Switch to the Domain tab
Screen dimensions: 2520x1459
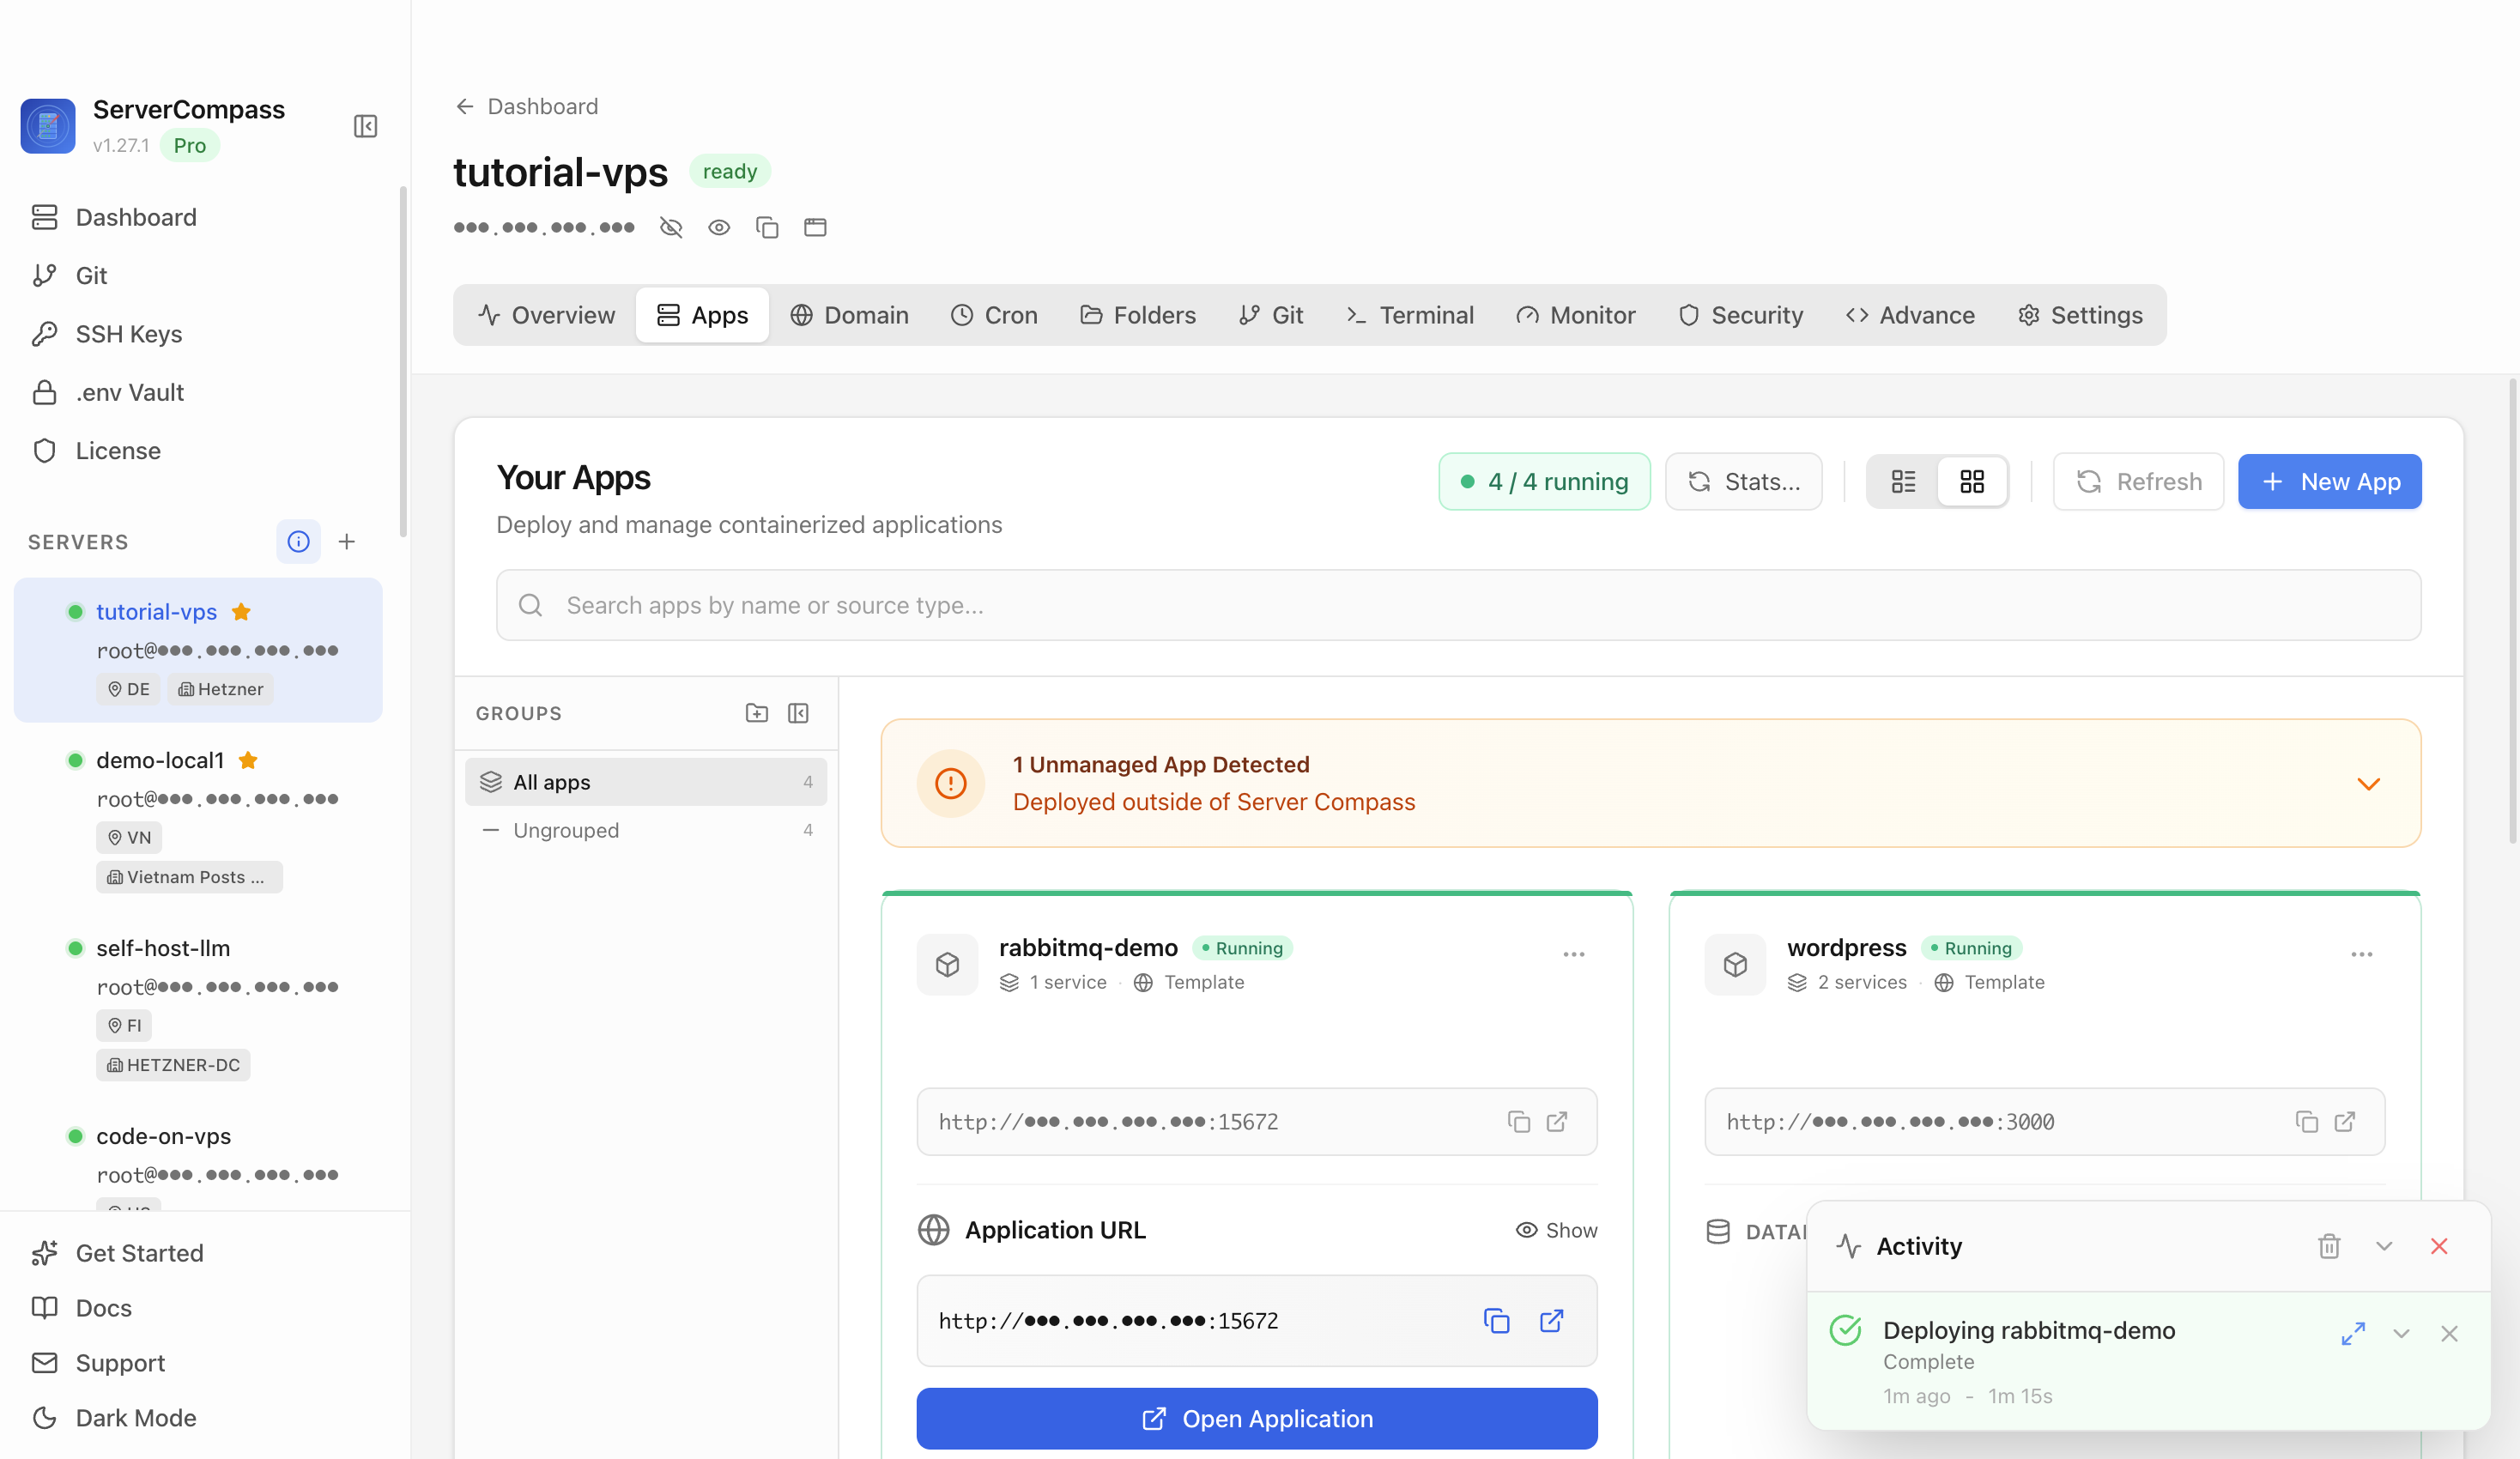849,315
